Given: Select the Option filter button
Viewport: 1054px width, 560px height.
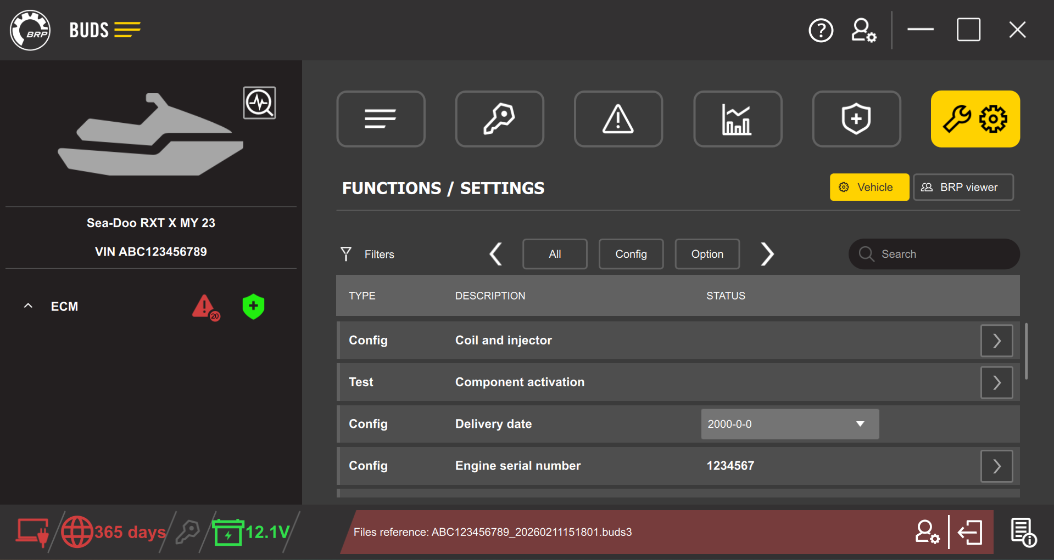Looking at the screenshot, I should point(707,254).
